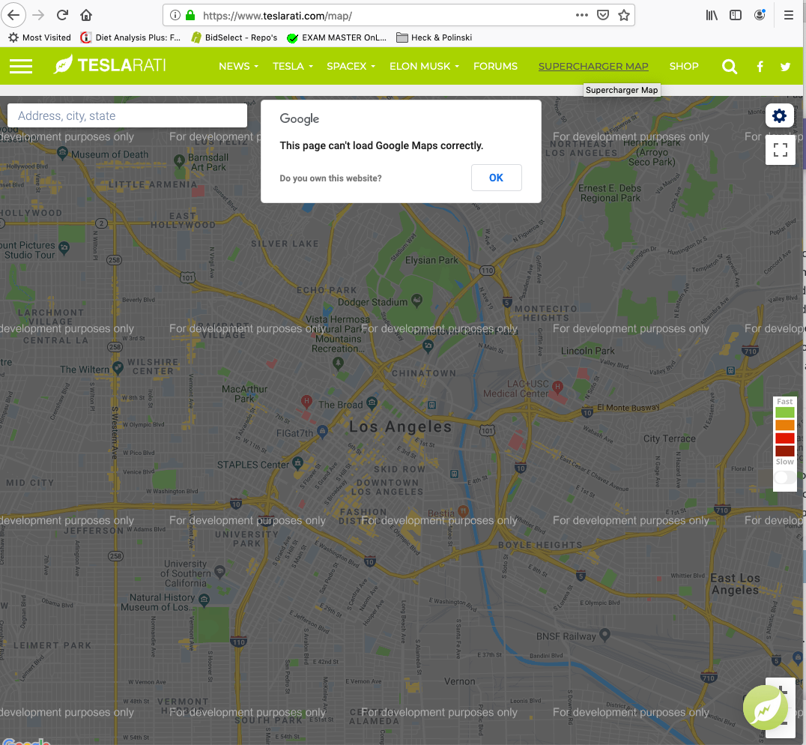Toggle fullscreen map view

point(781,150)
